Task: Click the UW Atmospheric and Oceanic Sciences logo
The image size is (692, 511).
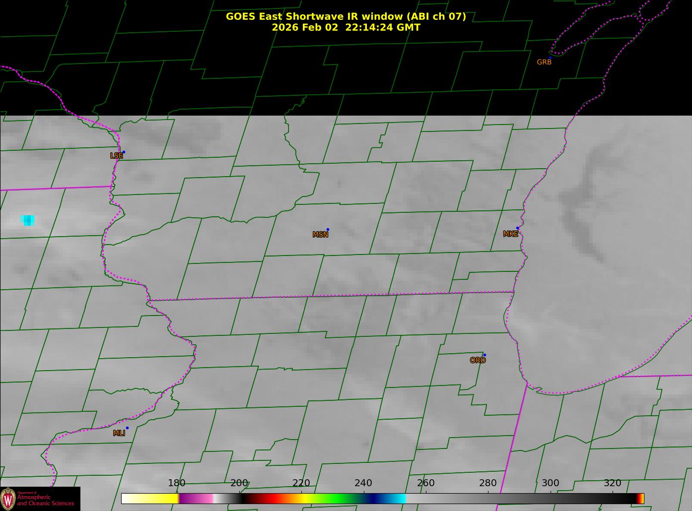Action: click(x=40, y=499)
